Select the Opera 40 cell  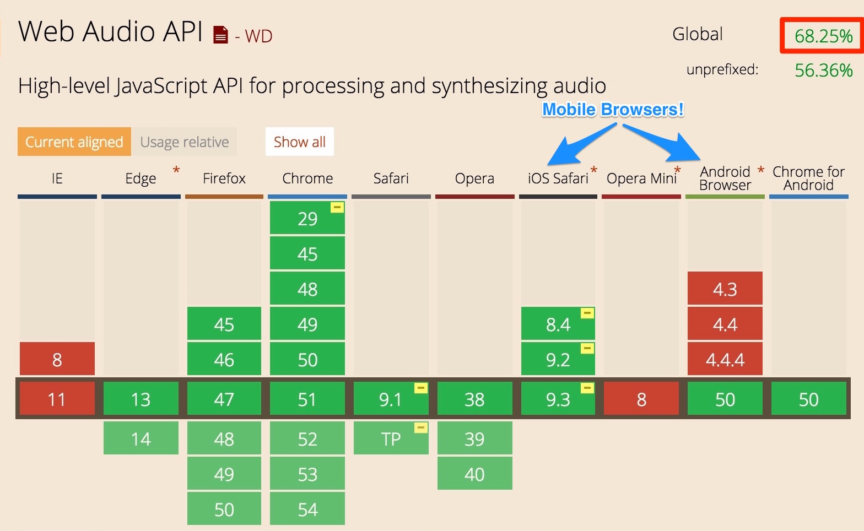click(x=475, y=473)
